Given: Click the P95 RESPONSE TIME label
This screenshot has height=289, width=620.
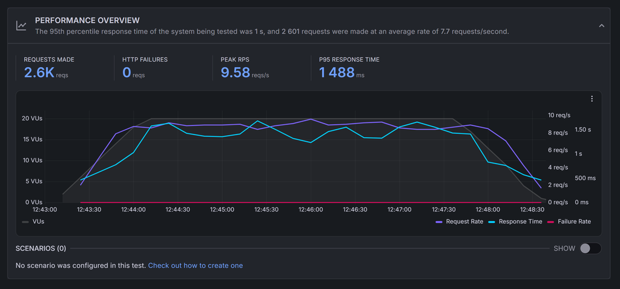Looking at the screenshot, I should pyautogui.click(x=349, y=60).
